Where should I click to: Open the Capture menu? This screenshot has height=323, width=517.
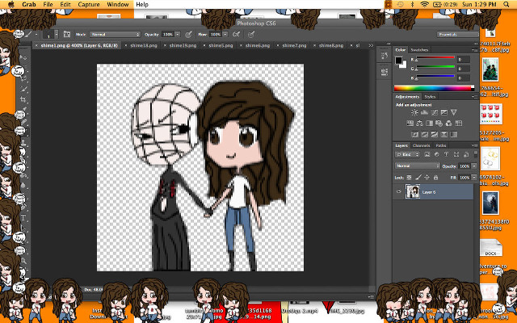(90, 5)
